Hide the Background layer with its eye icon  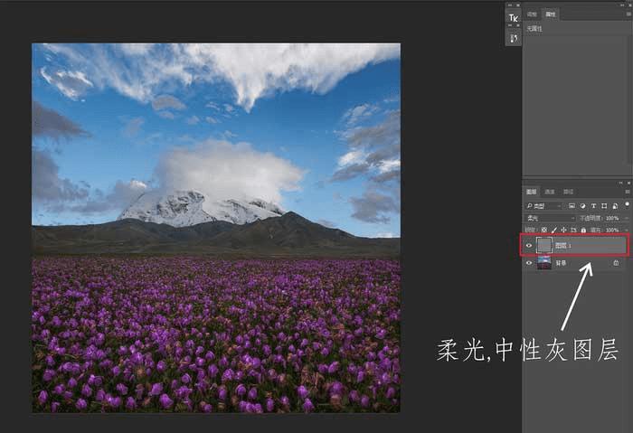click(x=529, y=263)
